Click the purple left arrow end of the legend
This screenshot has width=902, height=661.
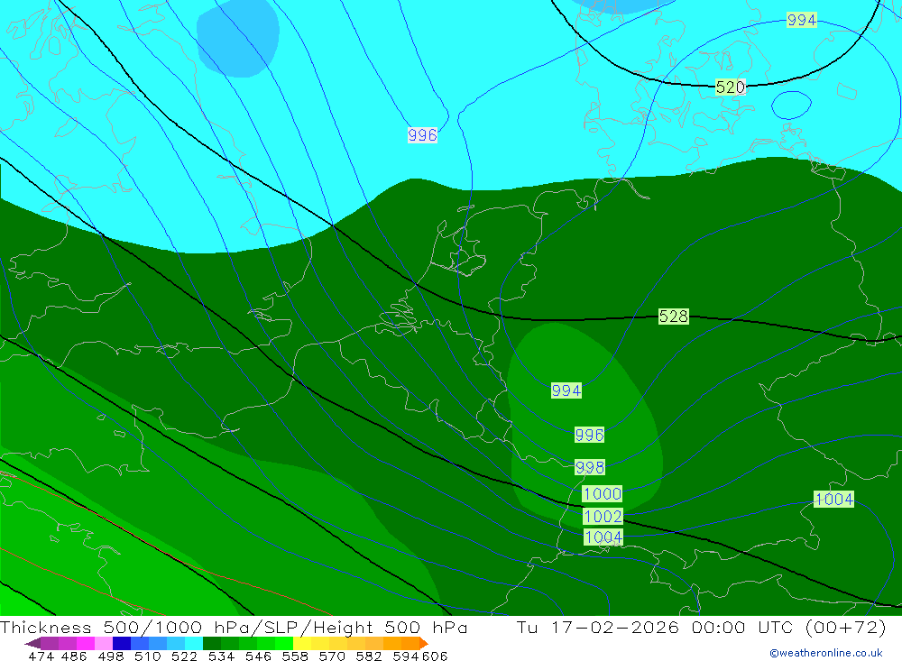(32, 643)
